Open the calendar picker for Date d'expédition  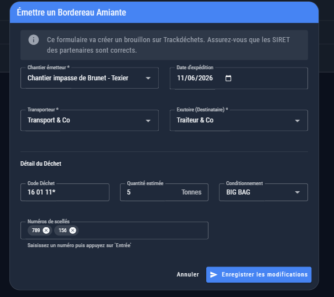tap(228, 78)
